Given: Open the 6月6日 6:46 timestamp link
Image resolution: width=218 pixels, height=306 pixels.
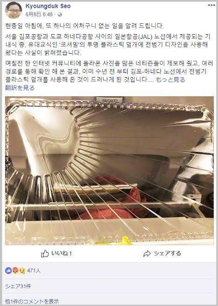Looking at the screenshot, I should coord(39,14).
